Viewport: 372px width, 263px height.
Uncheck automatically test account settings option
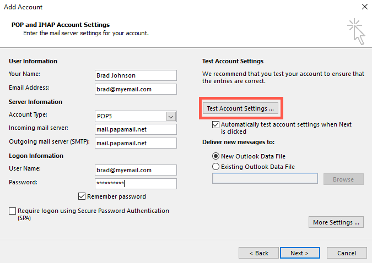[x=215, y=124]
